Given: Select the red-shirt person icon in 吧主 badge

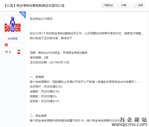Looking at the screenshot, I should tap(19, 52).
